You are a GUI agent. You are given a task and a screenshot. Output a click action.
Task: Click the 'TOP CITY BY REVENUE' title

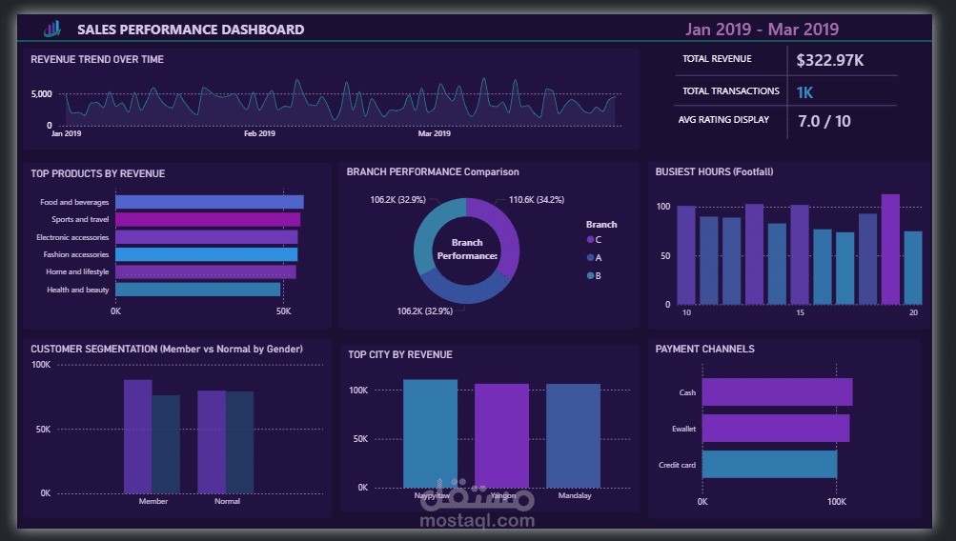[x=400, y=354]
